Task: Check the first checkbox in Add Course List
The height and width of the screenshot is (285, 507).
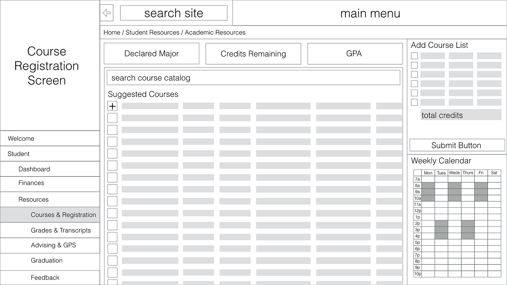Action: tap(414, 56)
